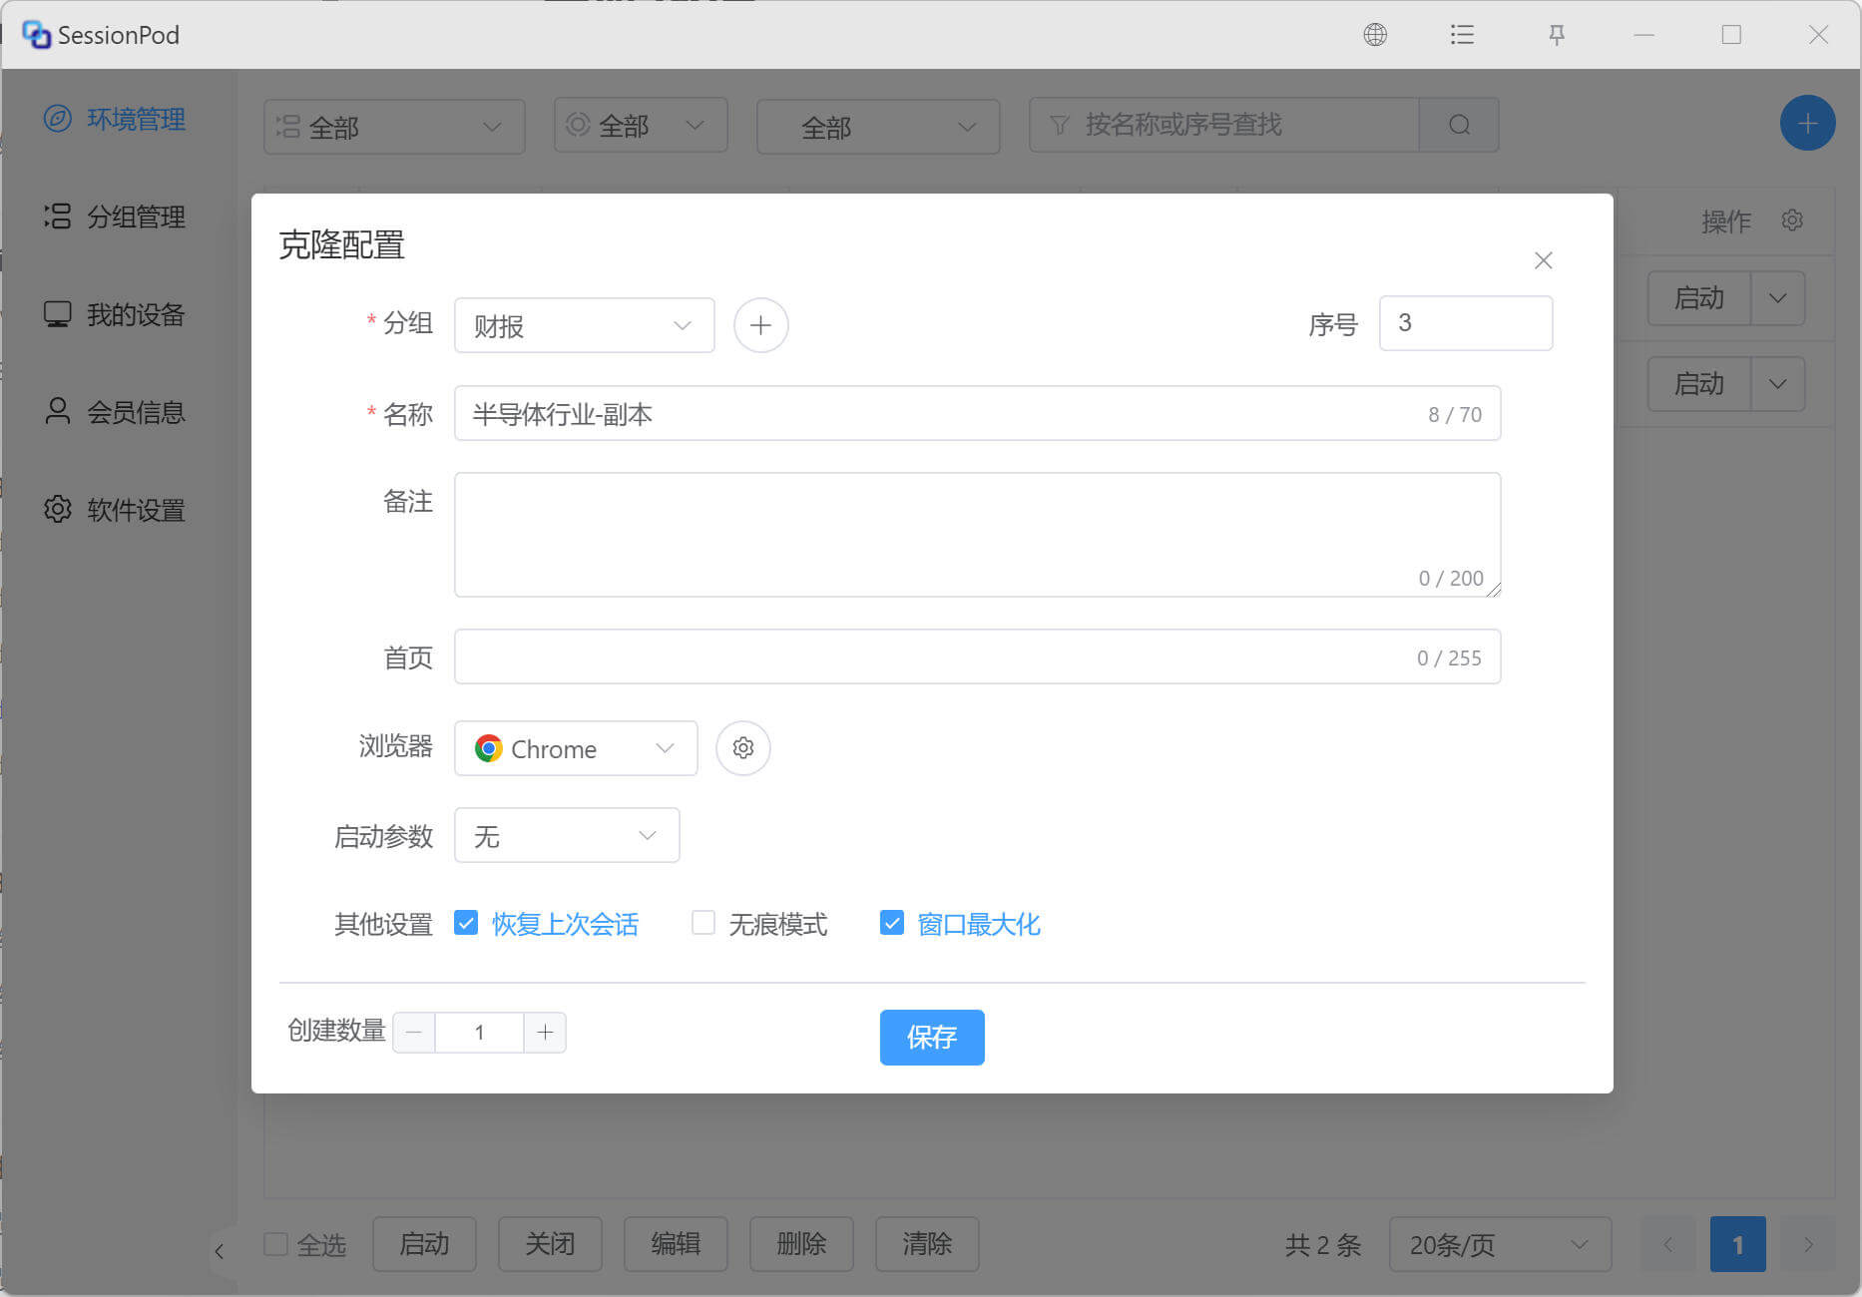The width and height of the screenshot is (1862, 1297).
Task: Click the bottom 启动 batch button
Action: tap(424, 1244)
